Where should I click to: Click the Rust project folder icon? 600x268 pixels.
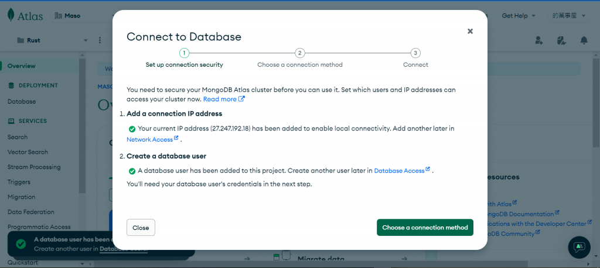21,40
